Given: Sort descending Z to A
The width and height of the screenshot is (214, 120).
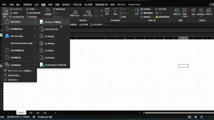Looking at the screenshot, I should point(102,15).
